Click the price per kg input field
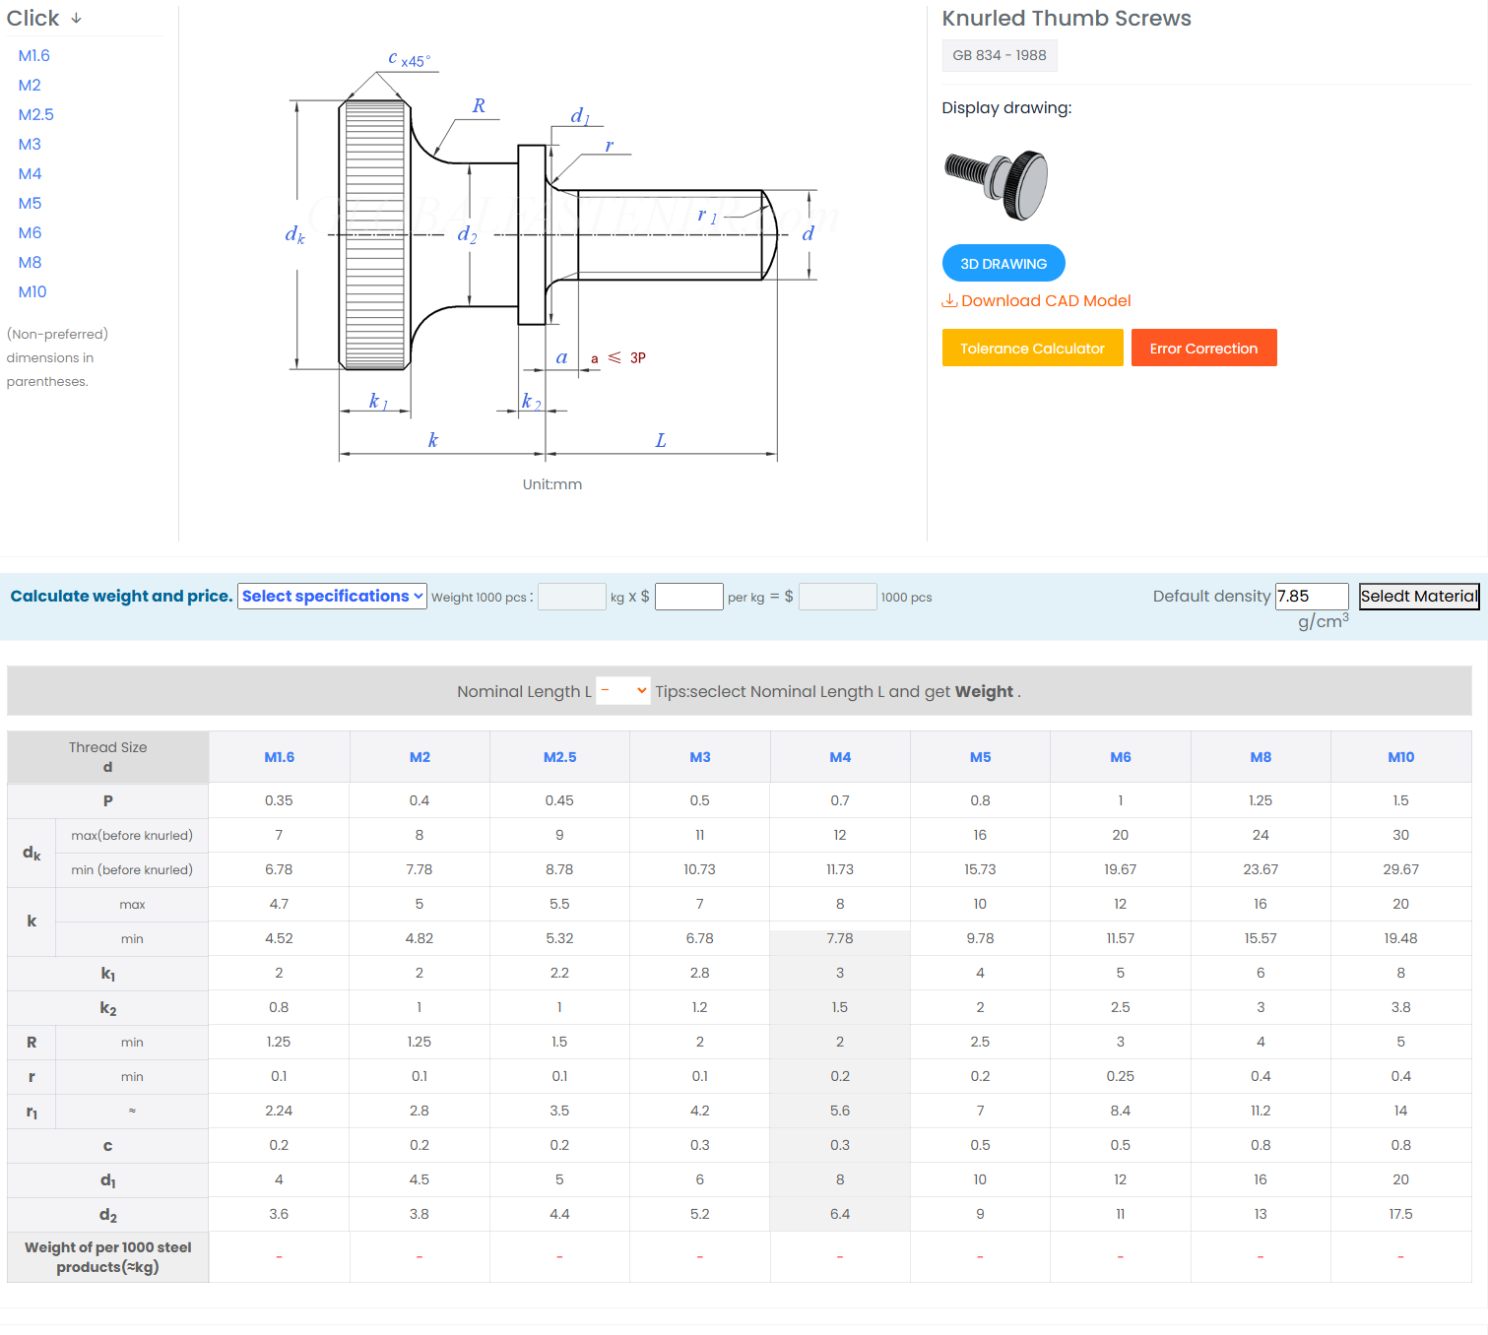 [x=689, y=597]
